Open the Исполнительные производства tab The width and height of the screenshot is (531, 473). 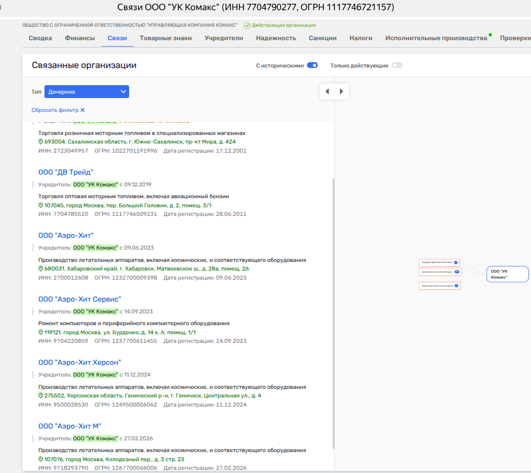(436, 38)
